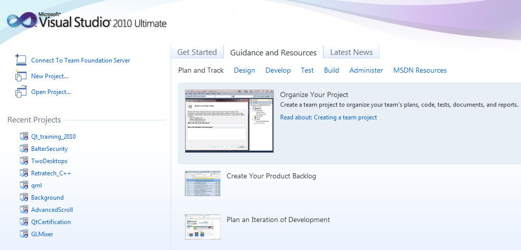Click the BalterSecurity project icon
The height and width of the screenshot is (250, 521).
point(23,149)
